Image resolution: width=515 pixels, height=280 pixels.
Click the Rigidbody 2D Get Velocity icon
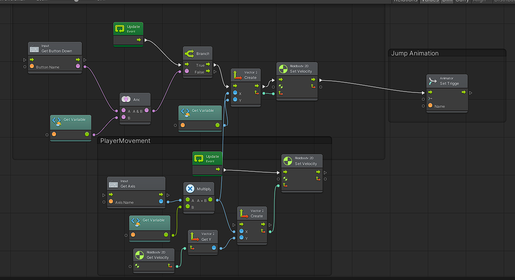(140, 255)
